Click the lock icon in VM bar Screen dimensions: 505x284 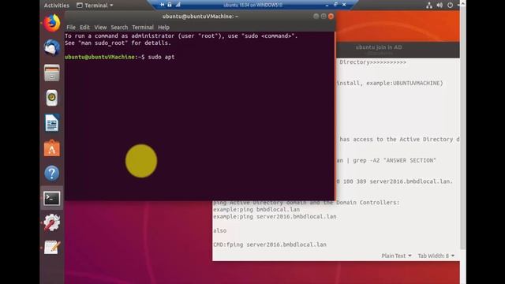point(170,5)
